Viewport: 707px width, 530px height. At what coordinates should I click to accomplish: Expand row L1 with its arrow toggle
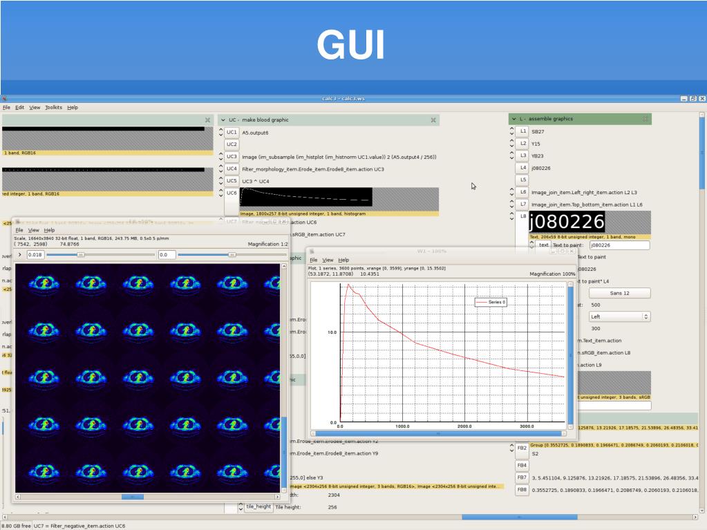click(512, 131)
